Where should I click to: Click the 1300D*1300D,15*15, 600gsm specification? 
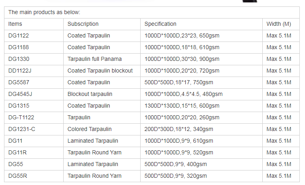(182, 106)
